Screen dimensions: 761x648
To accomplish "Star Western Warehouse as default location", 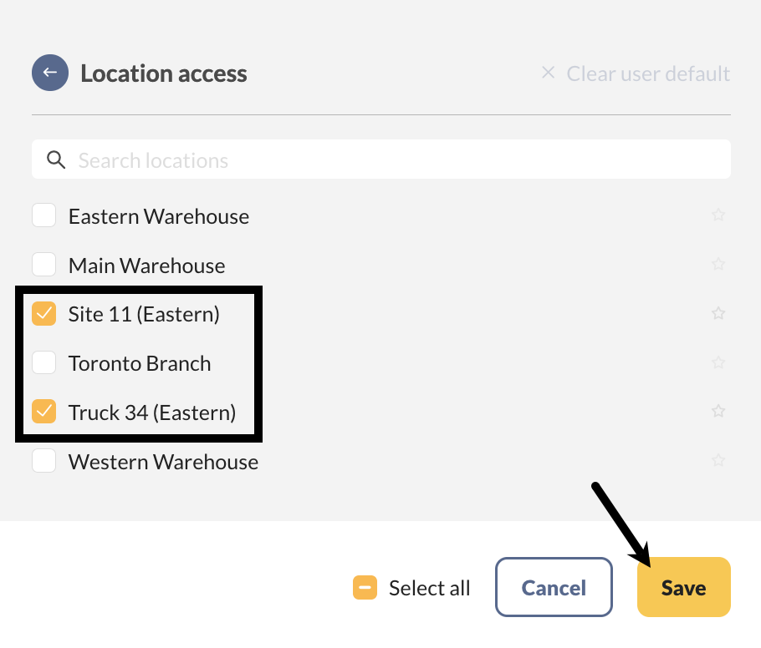I will click(718, 460).
